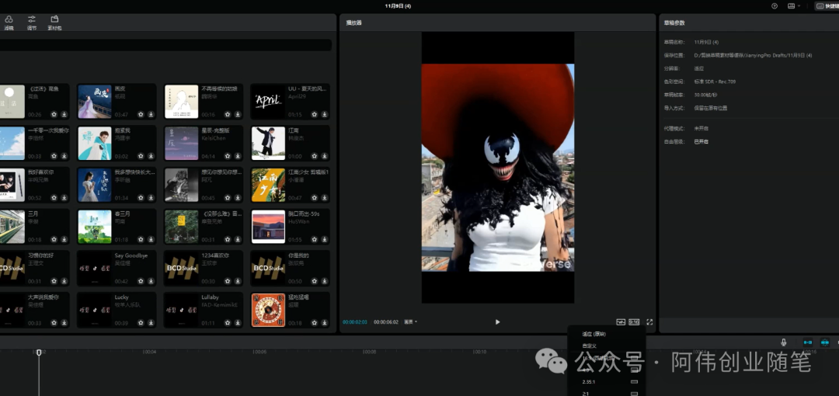The width and height of the screenshot is (839, 396).
Task: Toggle the main track magnet snap icon
Action: pyautogui.click(x=808, y=342)
